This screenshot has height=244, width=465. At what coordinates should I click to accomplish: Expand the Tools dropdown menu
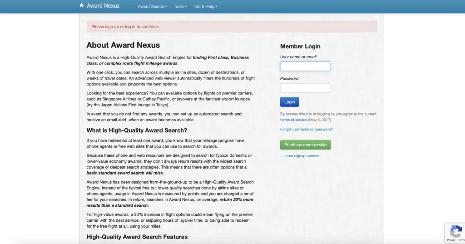[x=180, y=6]
